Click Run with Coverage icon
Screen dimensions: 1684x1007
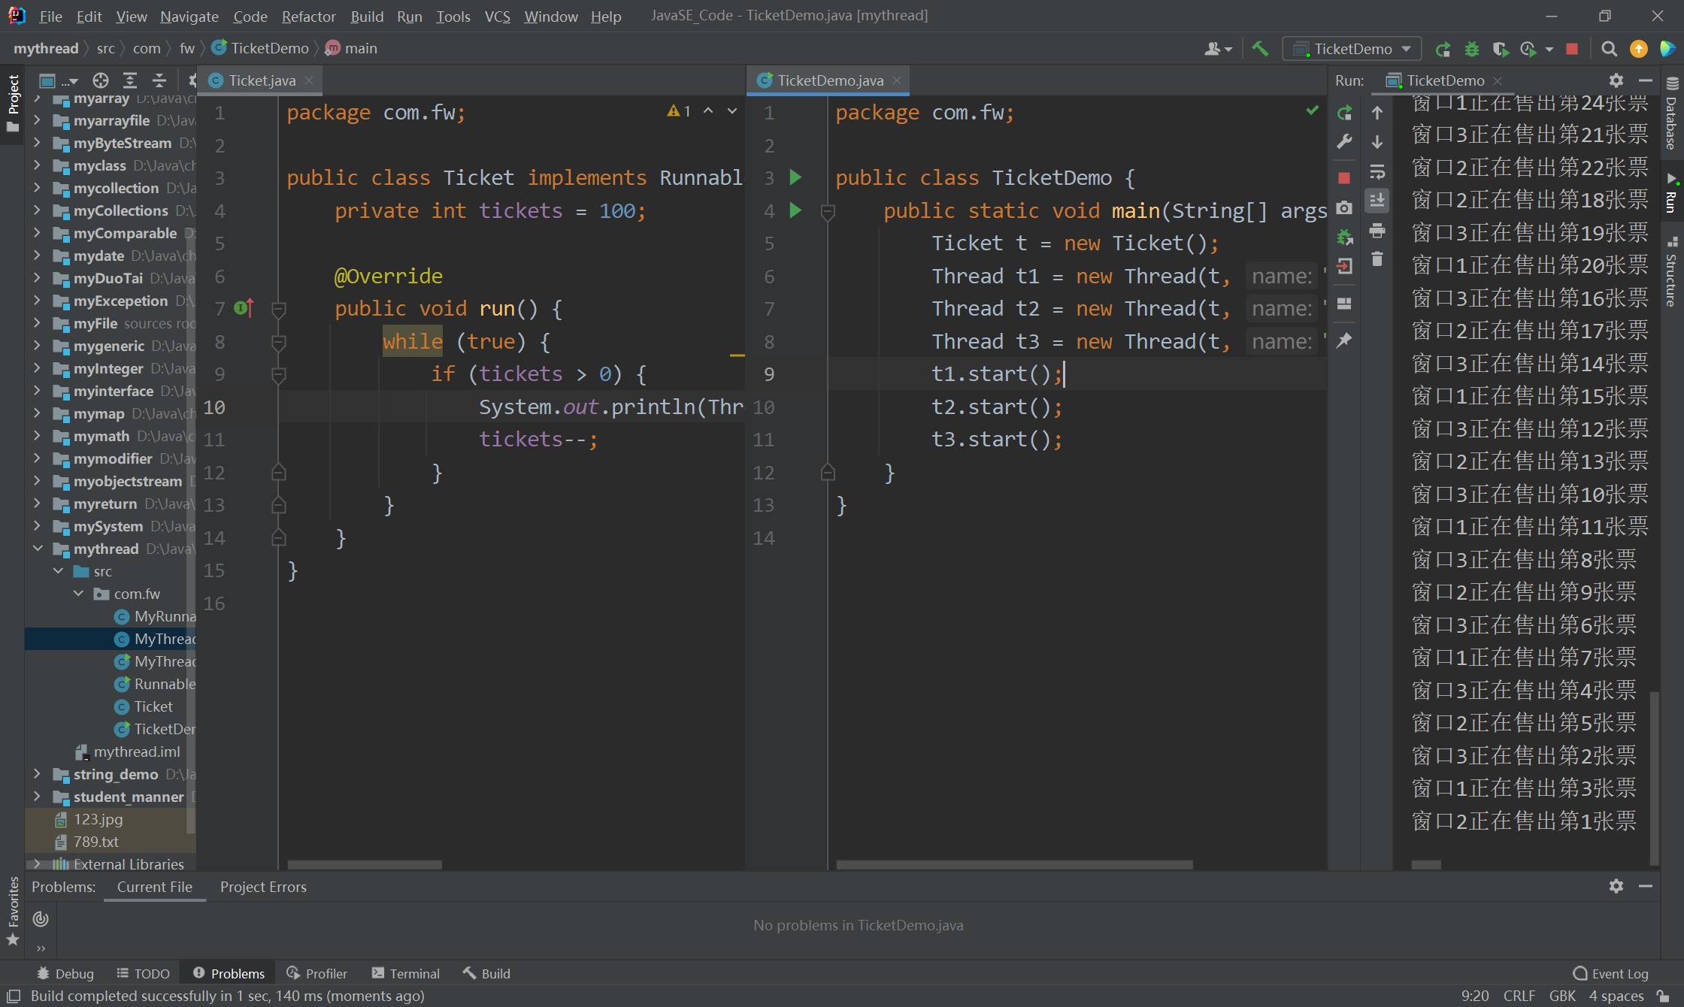pos(1500,49)
